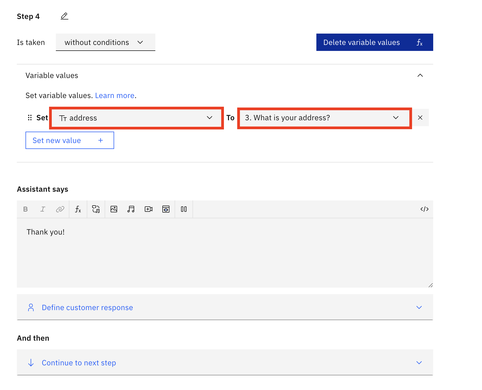The image size is (482, 390).
Task: Edit the Step 4 title with the pencil icon
Action: (x=64, y=16)
